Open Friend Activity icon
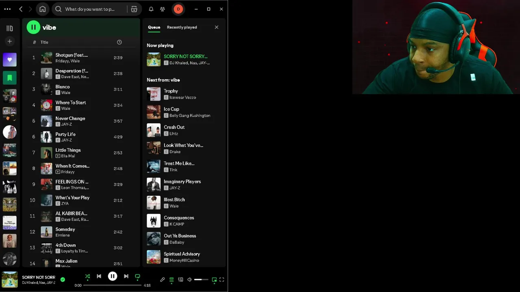The height and width of the screenshot is (292, 520). pos(162,9)
